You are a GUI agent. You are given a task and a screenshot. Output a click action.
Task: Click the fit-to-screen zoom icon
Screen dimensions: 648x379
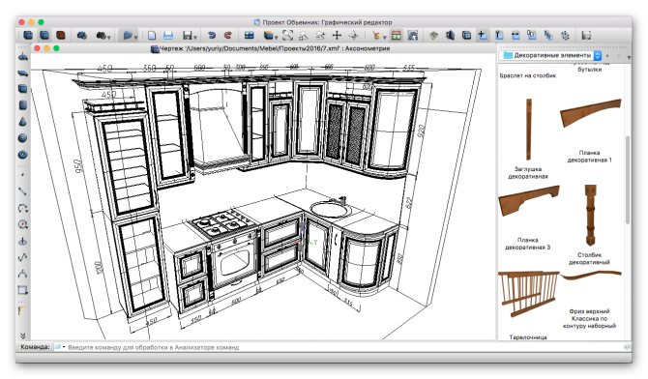click(287, 36)
